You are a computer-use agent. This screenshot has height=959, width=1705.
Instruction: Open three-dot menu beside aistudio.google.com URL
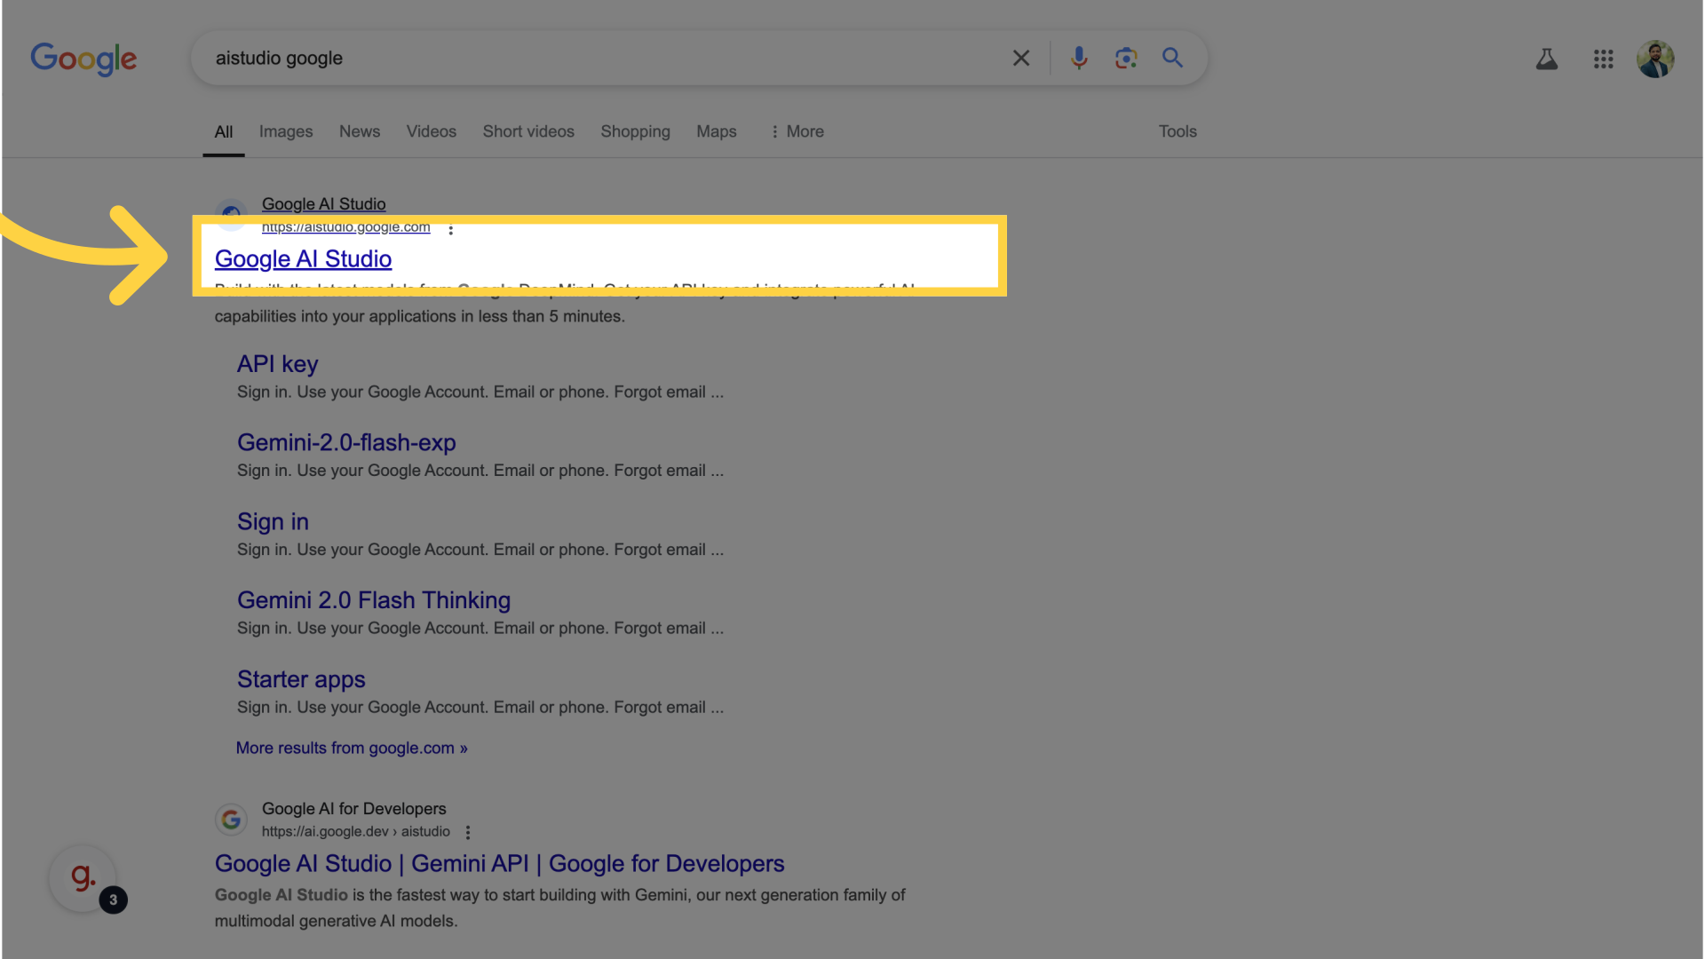451,230
